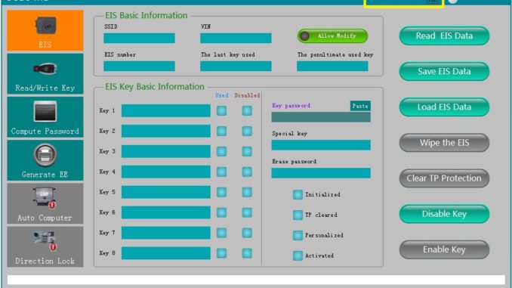Viewport: 512px width, 288px height.
Task: Tick the TP cleared checkbox
Action: tap(298, 215)
